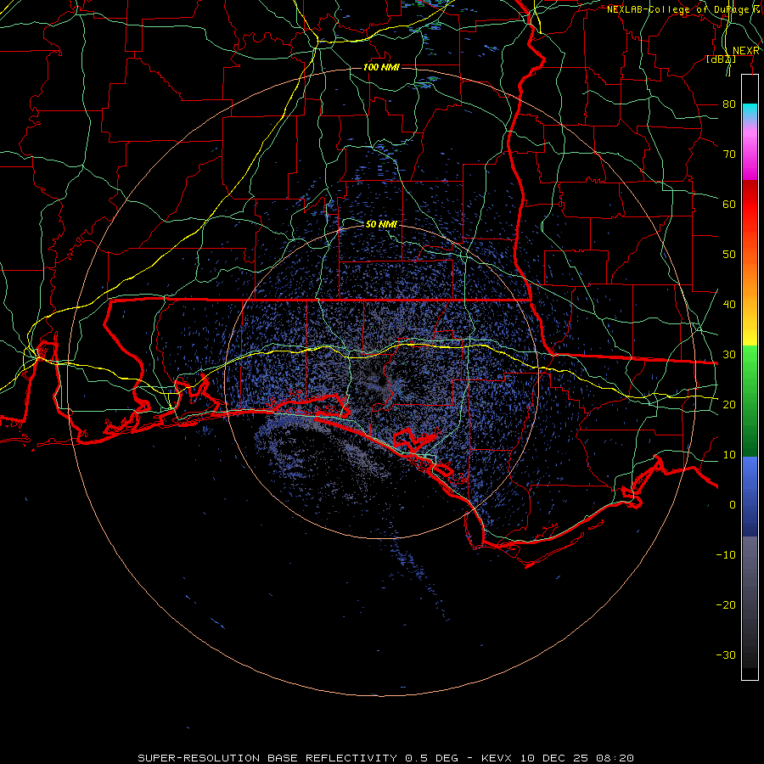Click "SUPER-RESOLUTION BASE REFLECTIVITY" in the caption
The image size is (764, 764).
pos(267,758)
